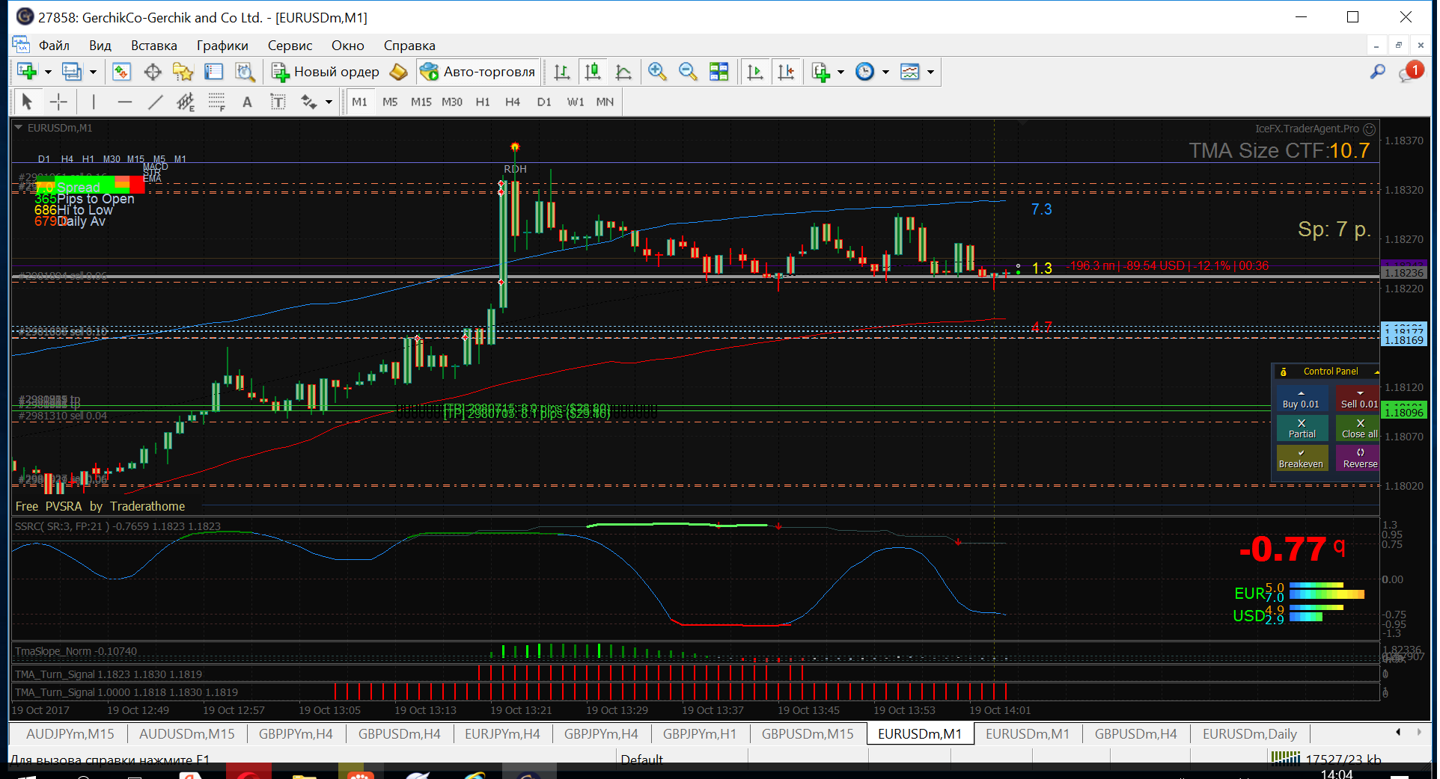Click the Breakeven button
Image resolution: width=1440 pixels, height=779 pixels.
(1302, 458)
